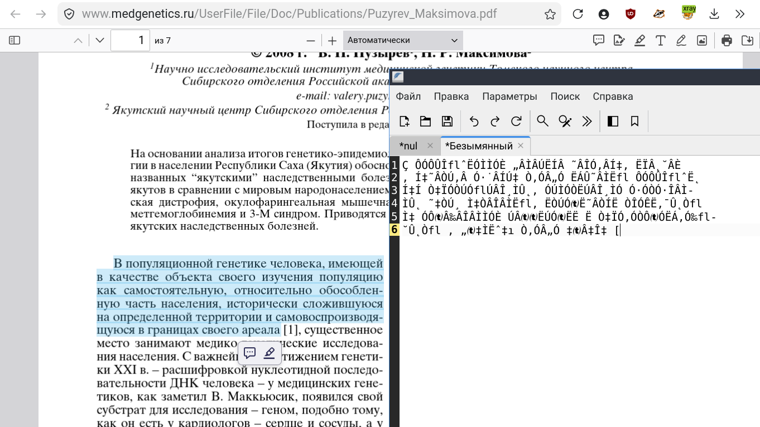
Task: Click line number 6 in editor
Action: [395, 230]
